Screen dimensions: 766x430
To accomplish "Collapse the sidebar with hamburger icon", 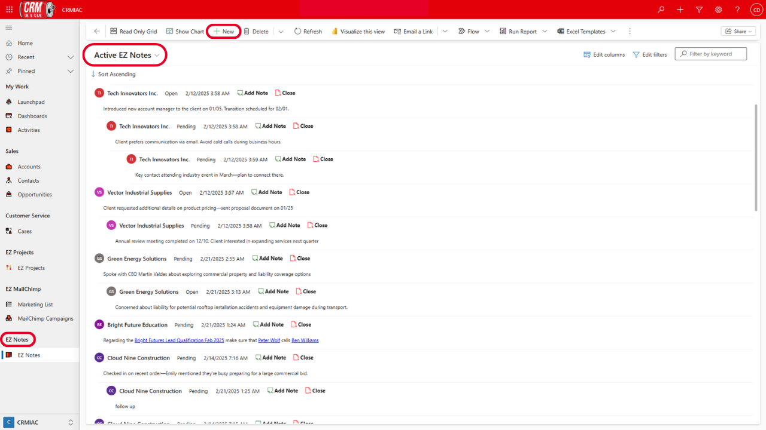I will (9, 27).
